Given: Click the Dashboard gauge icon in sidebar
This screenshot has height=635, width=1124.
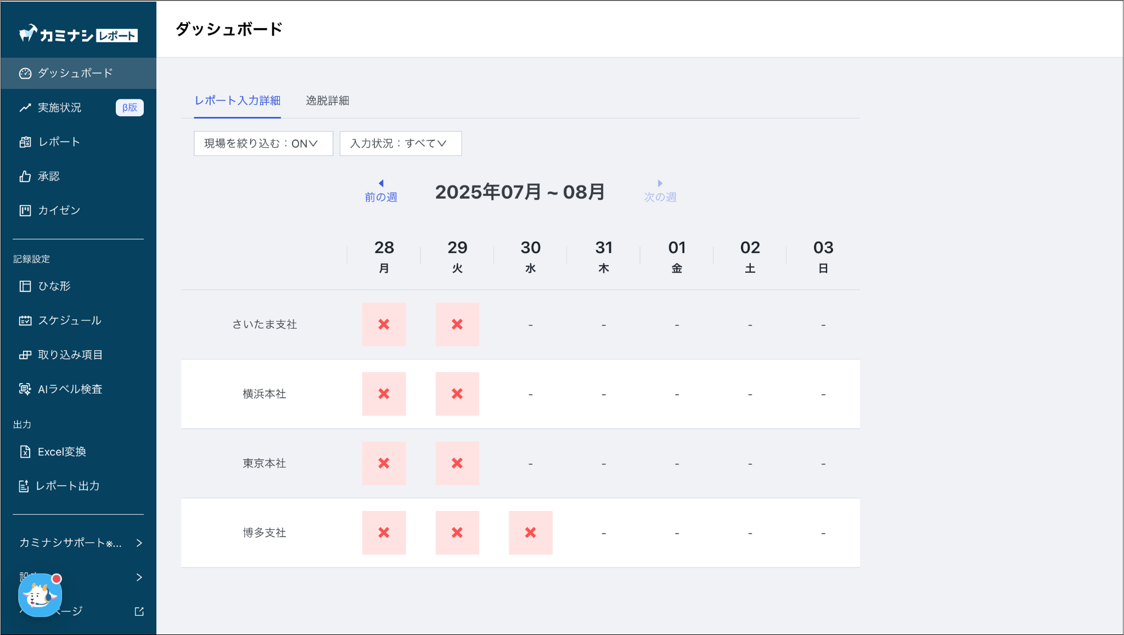Looking at the screenshot, I should tap(25, 73).
